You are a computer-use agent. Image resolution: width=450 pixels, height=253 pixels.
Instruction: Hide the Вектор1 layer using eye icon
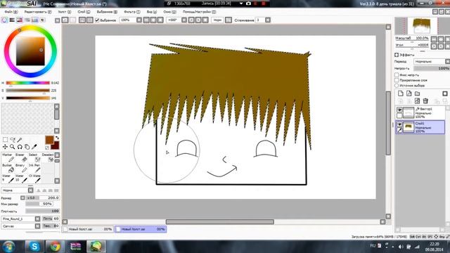point(399,110)
